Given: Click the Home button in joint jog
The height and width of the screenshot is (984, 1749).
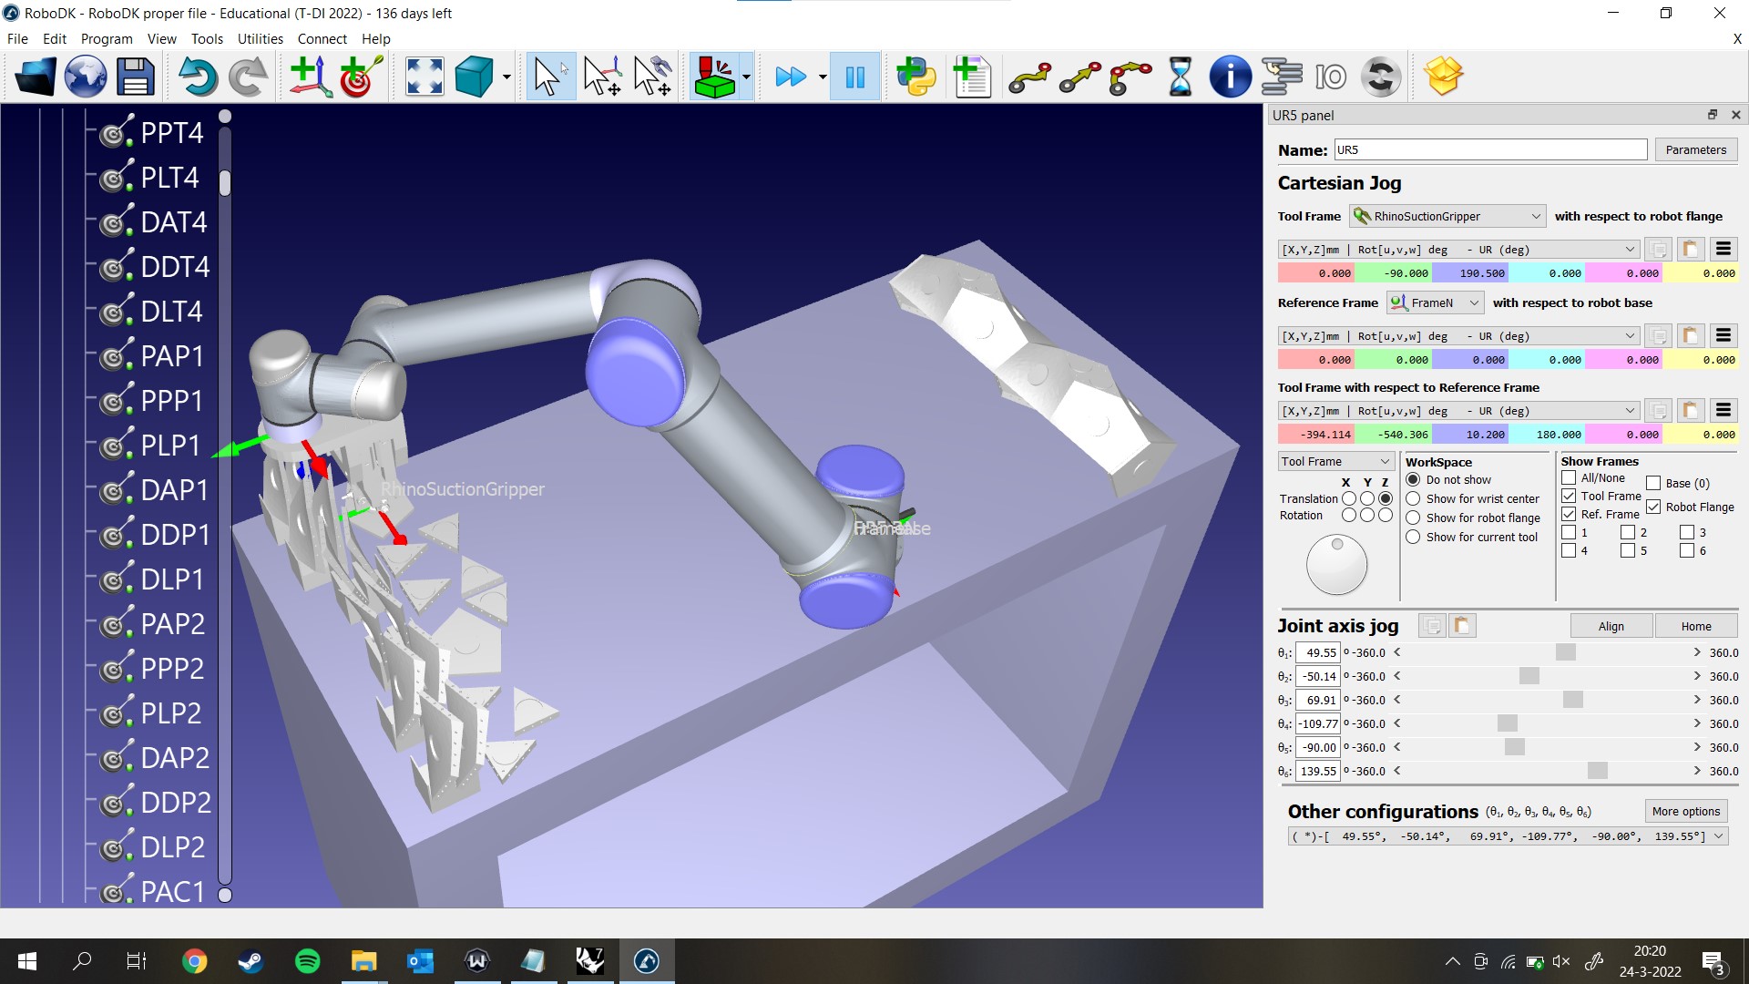Looking at the screenshot, I should pyautogui.click(x=1695, y=626).
